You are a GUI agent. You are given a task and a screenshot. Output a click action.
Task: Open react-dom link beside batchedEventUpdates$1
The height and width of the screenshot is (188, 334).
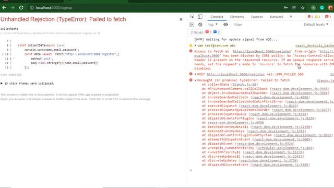pyautogui.click(x=281, y=127)
